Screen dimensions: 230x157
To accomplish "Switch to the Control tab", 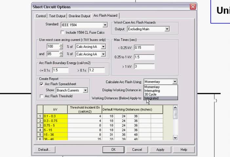I will (x=41, y=16).
